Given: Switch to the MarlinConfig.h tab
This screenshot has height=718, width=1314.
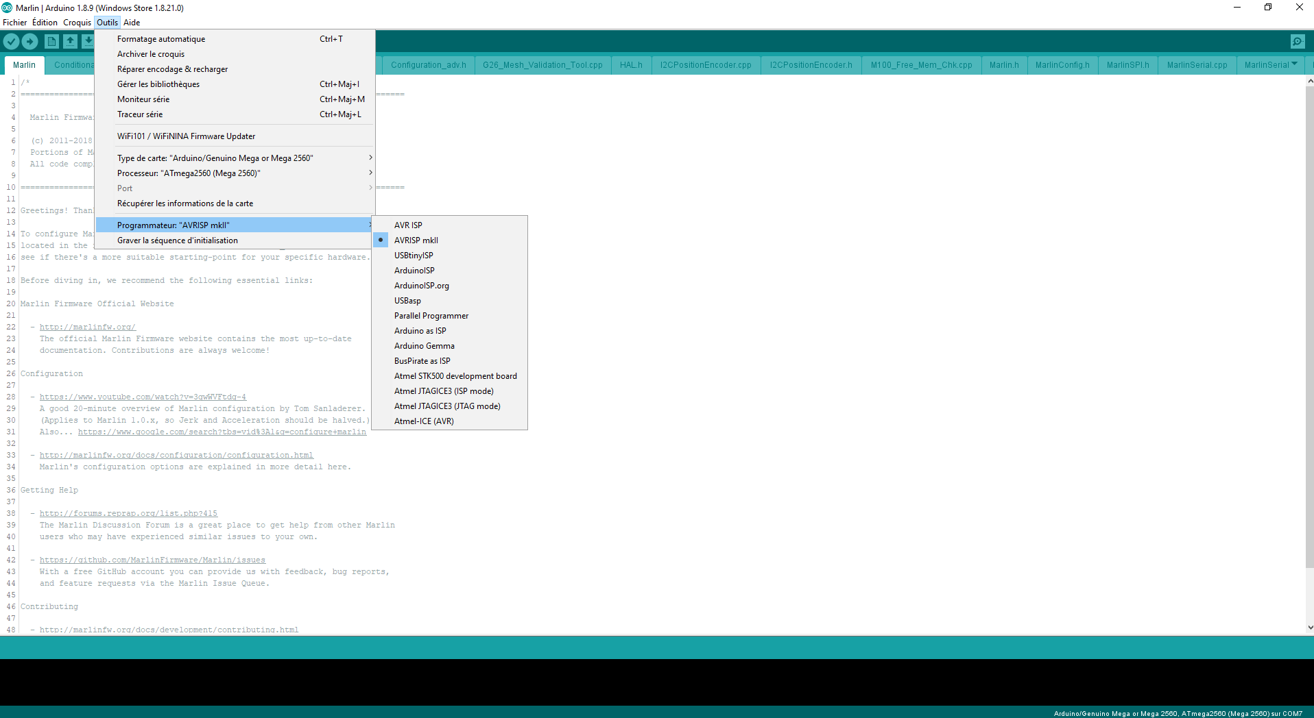Looking at the screenshot, I should tap(1062, 65).
